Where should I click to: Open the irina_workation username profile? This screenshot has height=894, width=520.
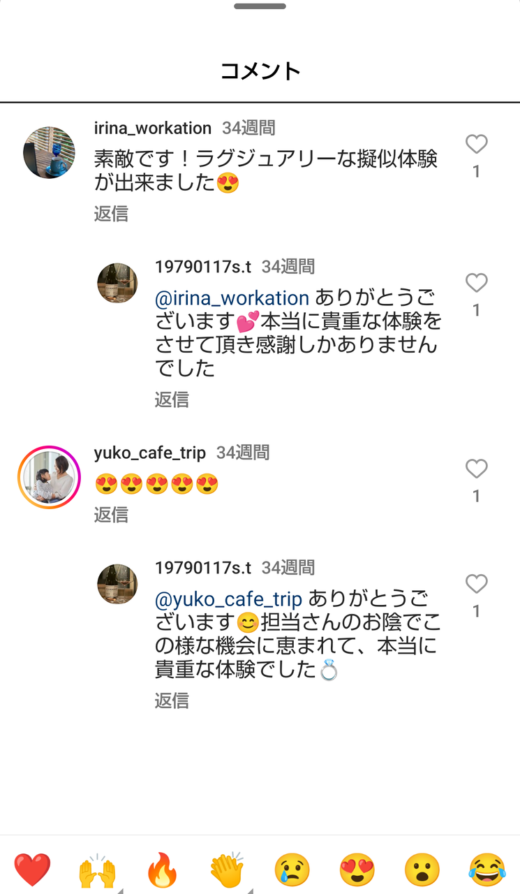(x=153, y=129)
